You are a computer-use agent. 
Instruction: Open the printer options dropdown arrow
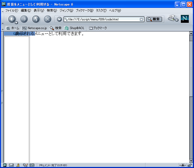coord(177,20)
